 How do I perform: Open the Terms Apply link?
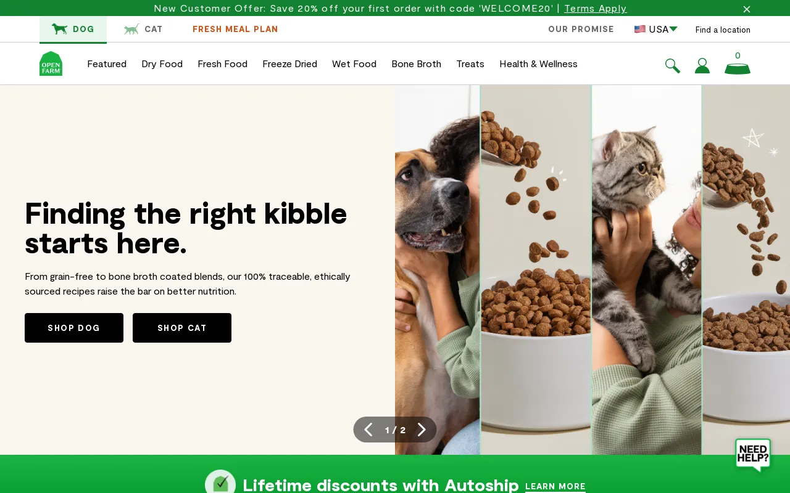[x=596, y=9]
